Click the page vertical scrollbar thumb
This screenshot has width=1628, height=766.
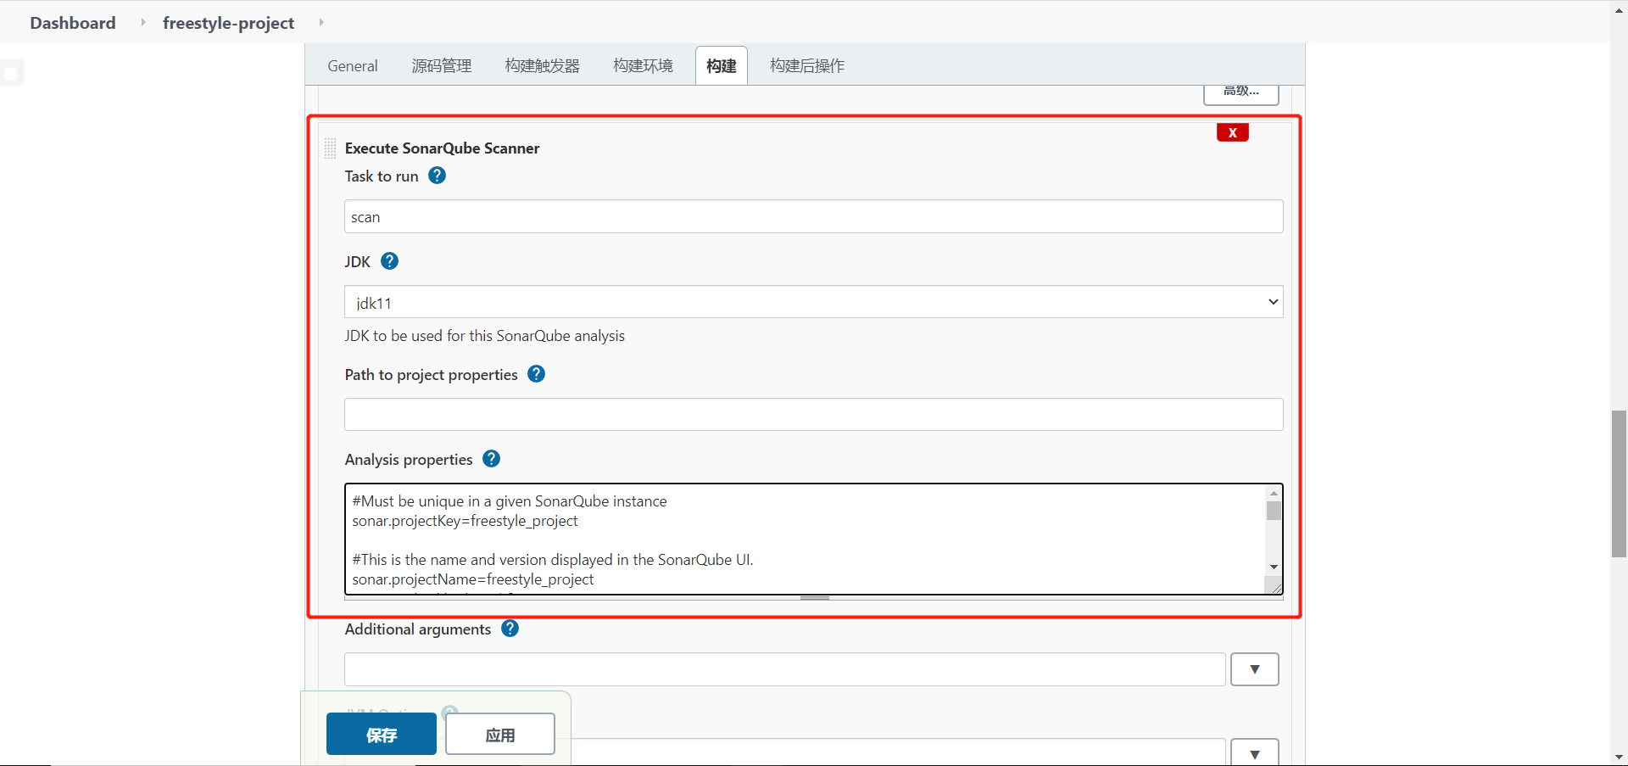tap(1619, 484)
